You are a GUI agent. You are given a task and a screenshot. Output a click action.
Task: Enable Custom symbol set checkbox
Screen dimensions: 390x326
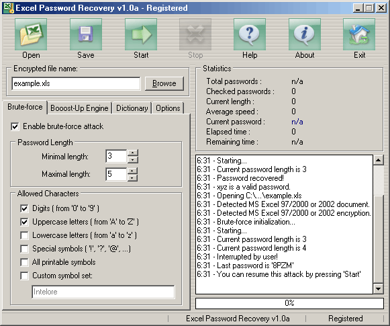click(x=24, y=276)
